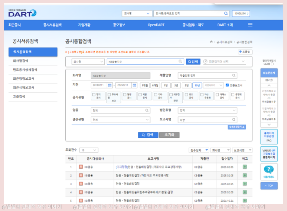
Task: Click magnifier icon in 제출인명 field
Action: point(234,76)
